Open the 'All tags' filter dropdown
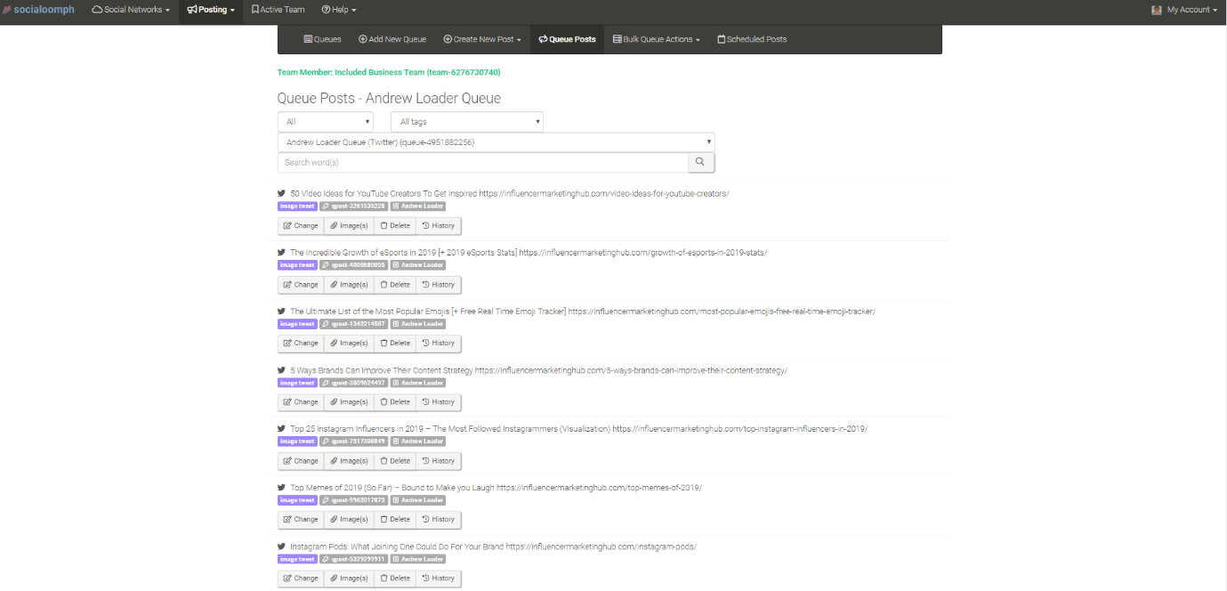This screenshot has width=1227, height=591. coord(467,122)
